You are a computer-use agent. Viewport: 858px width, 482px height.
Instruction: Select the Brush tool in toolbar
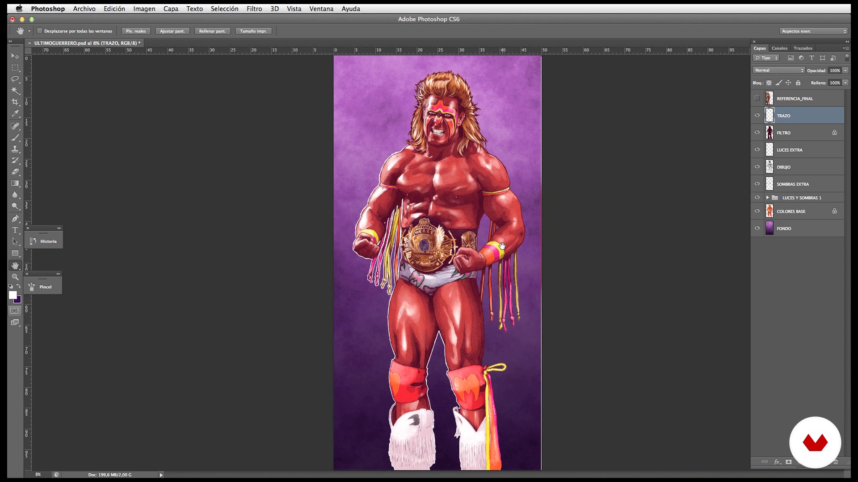(15, 137)
